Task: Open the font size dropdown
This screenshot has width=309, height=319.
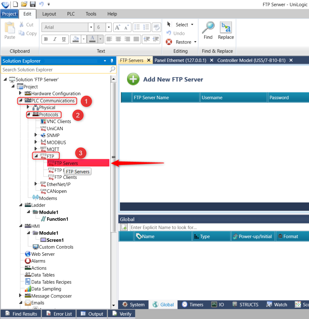Action: tap(109, 27)
